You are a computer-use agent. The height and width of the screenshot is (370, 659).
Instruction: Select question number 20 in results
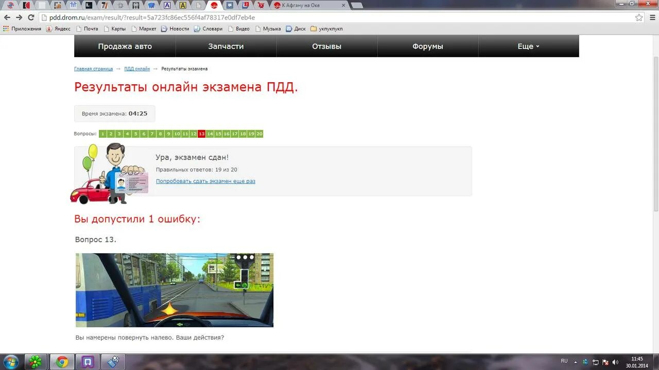pos(259,134)
